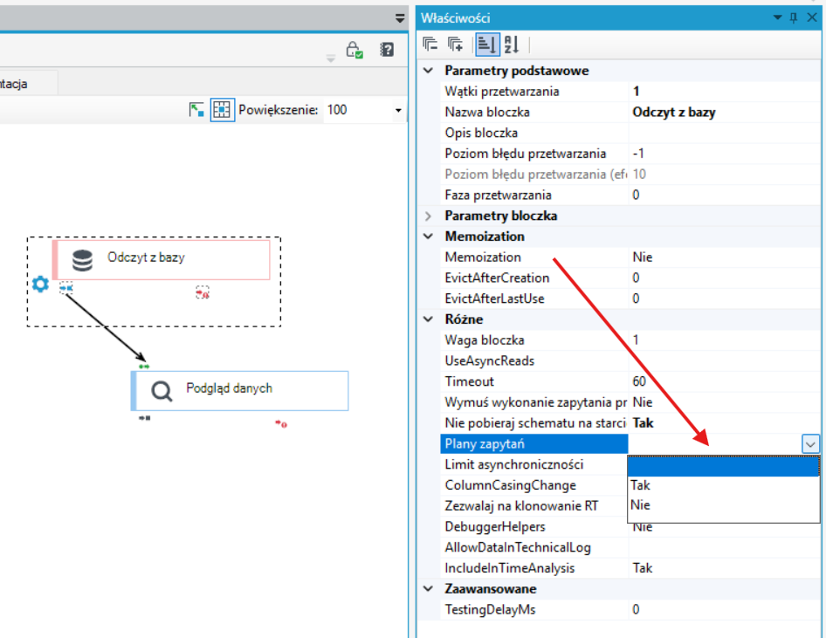This screenshot has width=826, height=638.
Task: Select the Wątki przetwarzania property row
Action: [630, 92]
